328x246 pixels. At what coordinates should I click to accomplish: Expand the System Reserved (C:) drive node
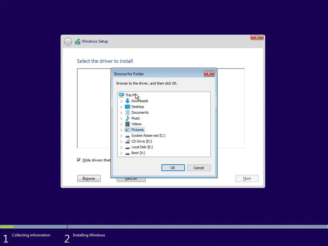[x=121, y=136]
